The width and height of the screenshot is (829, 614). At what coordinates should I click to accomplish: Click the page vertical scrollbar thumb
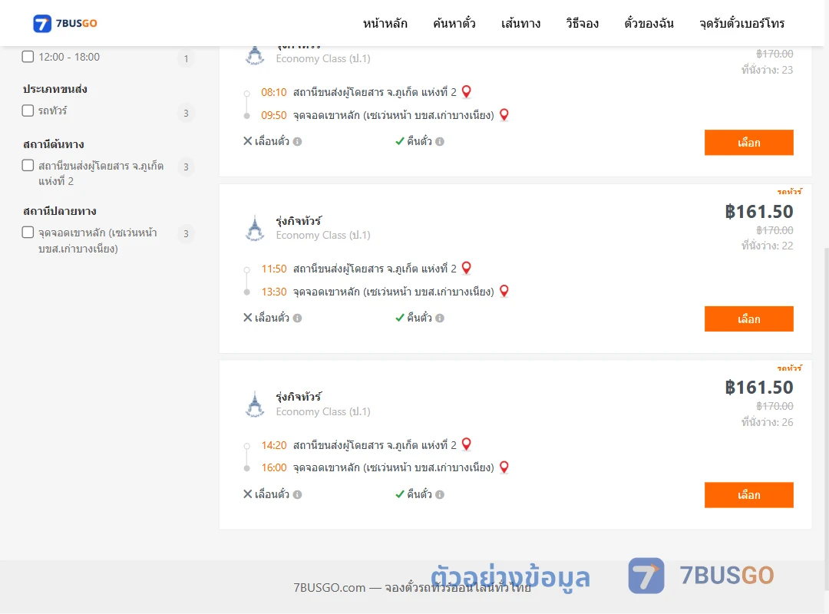pos(826,418)
